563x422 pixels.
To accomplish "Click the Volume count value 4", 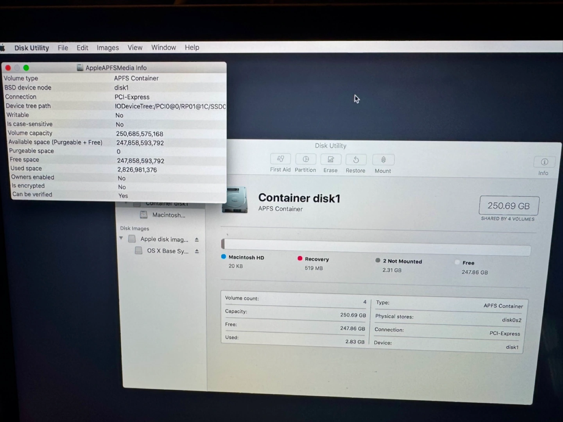I will click(x=365, y=302).
